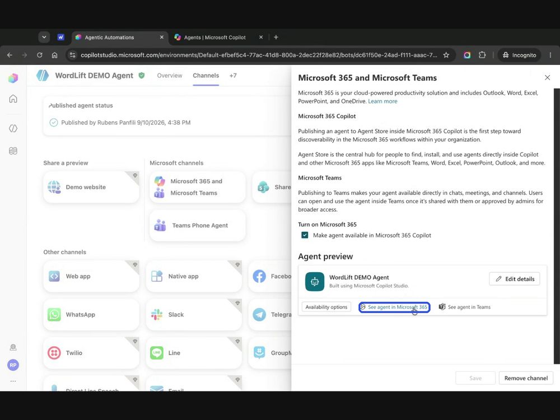Switch to Agents | Microsoft Copilot browser tab
Viewport: 560px width, 420px height.
pyautogui.click(x=219, y=37)
